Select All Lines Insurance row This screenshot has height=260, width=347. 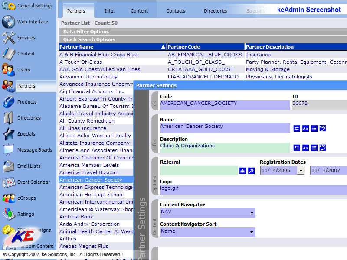[96, 128]
